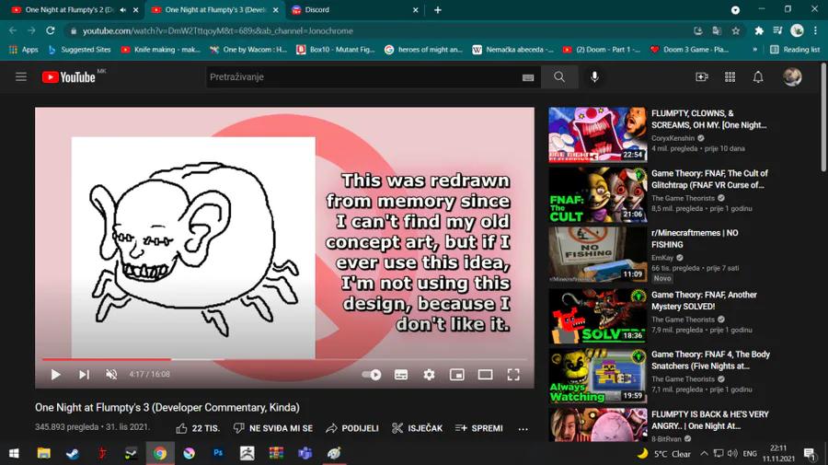Switch to the Discord tab
Viewport: 828px width, 465px height.
point(354,9)
